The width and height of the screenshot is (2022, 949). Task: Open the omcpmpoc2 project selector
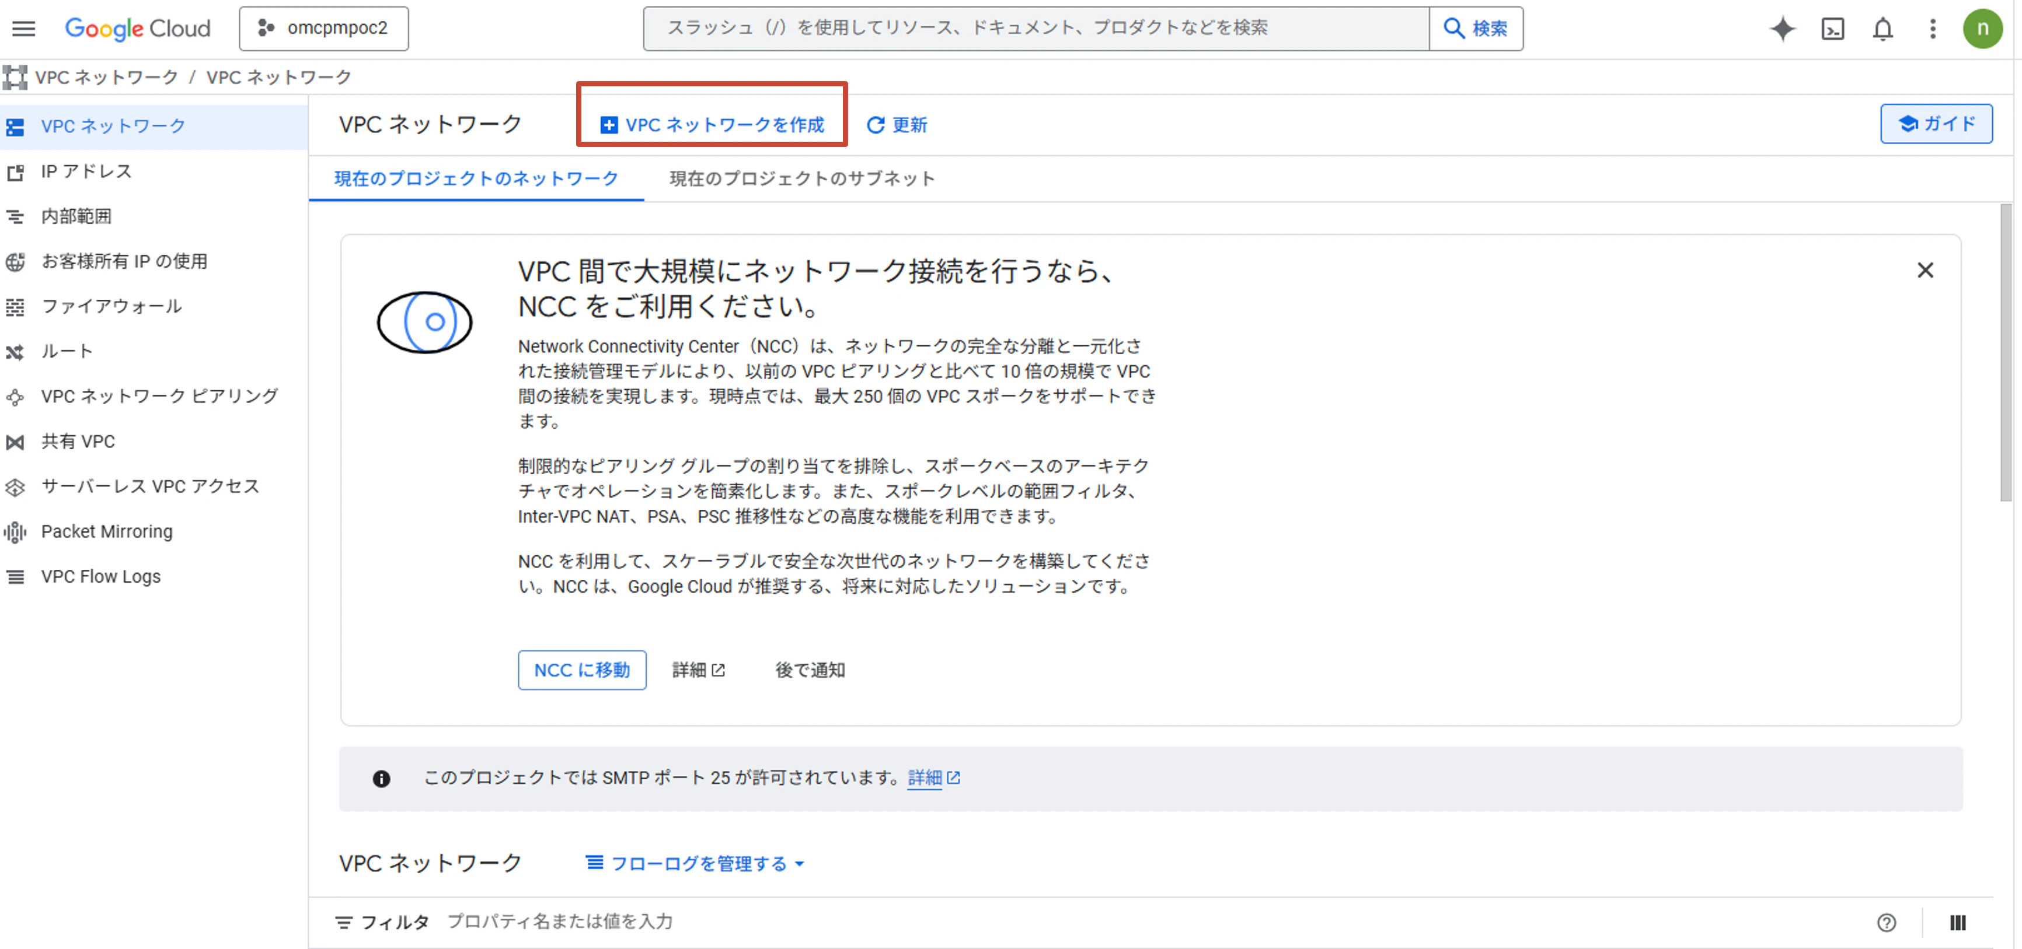(x=323, y=29)
